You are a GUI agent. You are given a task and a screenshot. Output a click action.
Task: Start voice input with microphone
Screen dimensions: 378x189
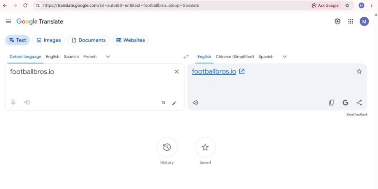pyautogui.click(x=13, y=102)
